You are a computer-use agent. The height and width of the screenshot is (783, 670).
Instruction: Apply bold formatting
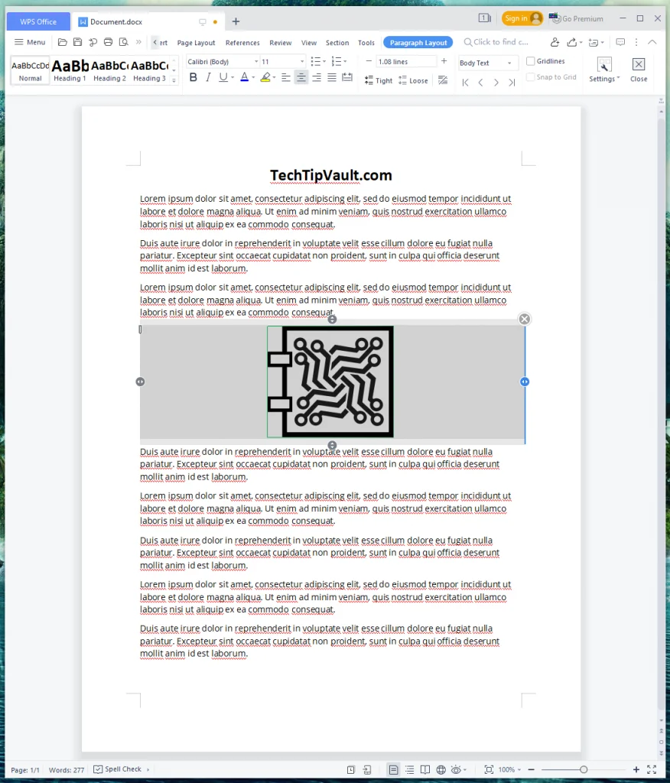194,77
